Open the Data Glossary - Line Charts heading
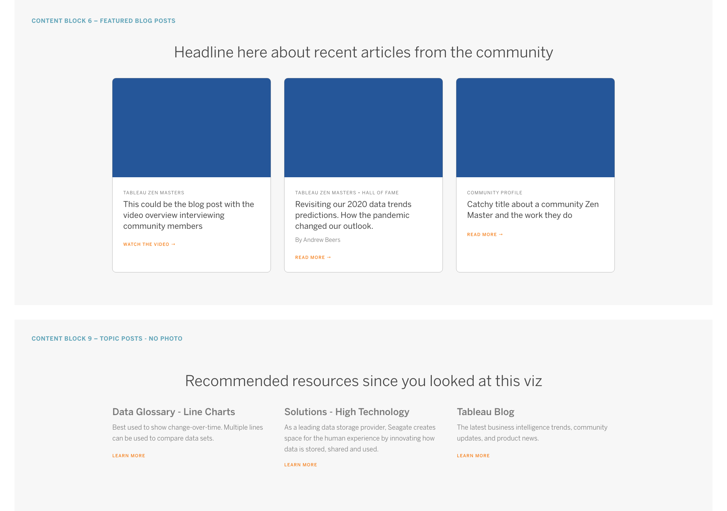727x511 pixels. 173,412
